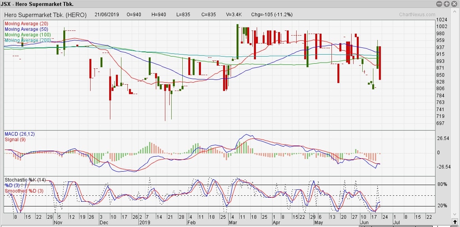Click the 'Mar' month label on date axis
The image size is (460, 227).
(233, 223)
